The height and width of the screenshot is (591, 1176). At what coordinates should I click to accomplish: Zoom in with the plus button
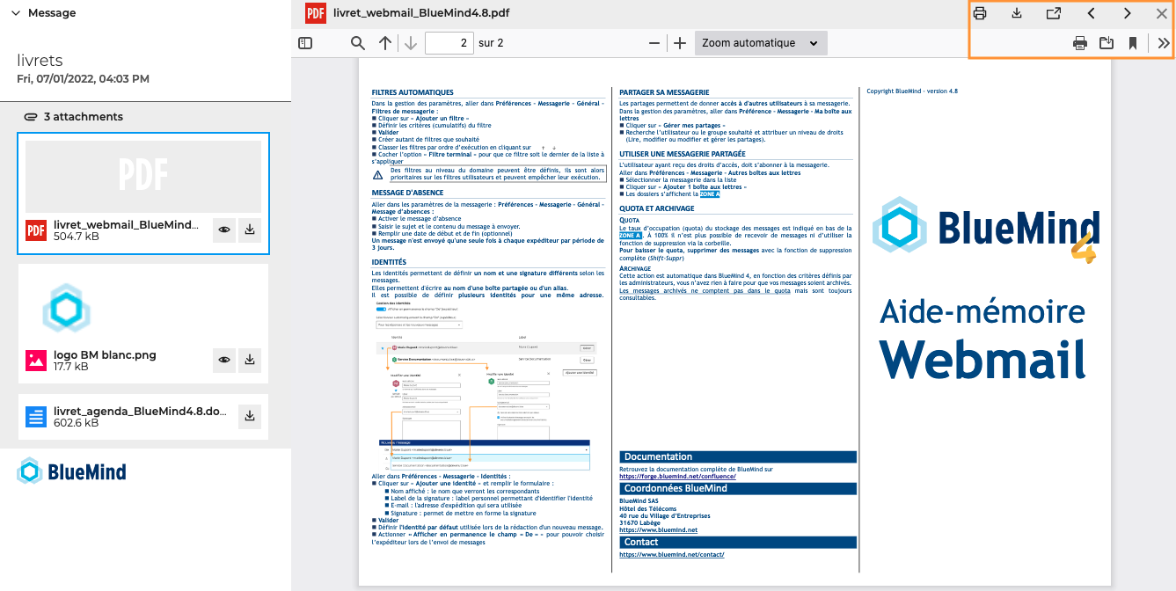click(680, 43)
